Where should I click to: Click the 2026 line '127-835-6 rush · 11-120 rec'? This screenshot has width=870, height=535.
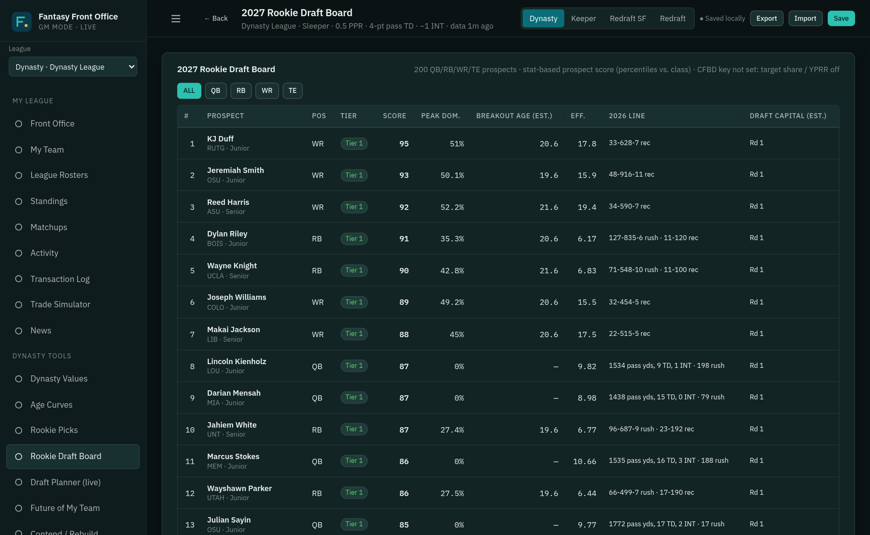click(653, 238)
